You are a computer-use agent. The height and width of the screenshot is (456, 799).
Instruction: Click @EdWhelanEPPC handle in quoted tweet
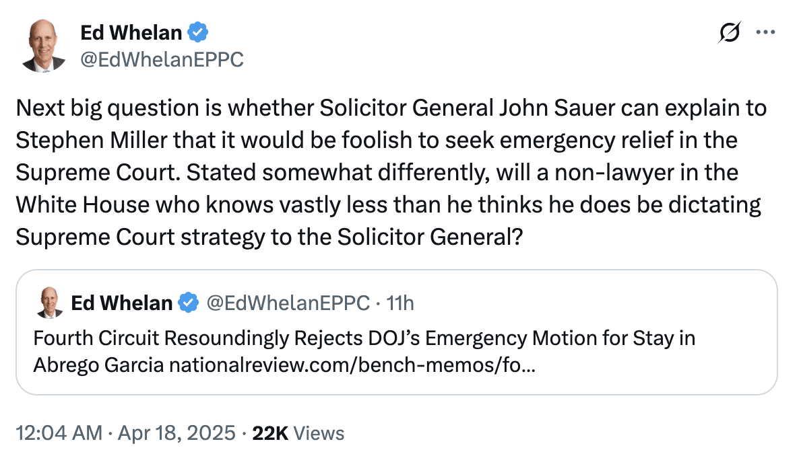coord(288,303)
